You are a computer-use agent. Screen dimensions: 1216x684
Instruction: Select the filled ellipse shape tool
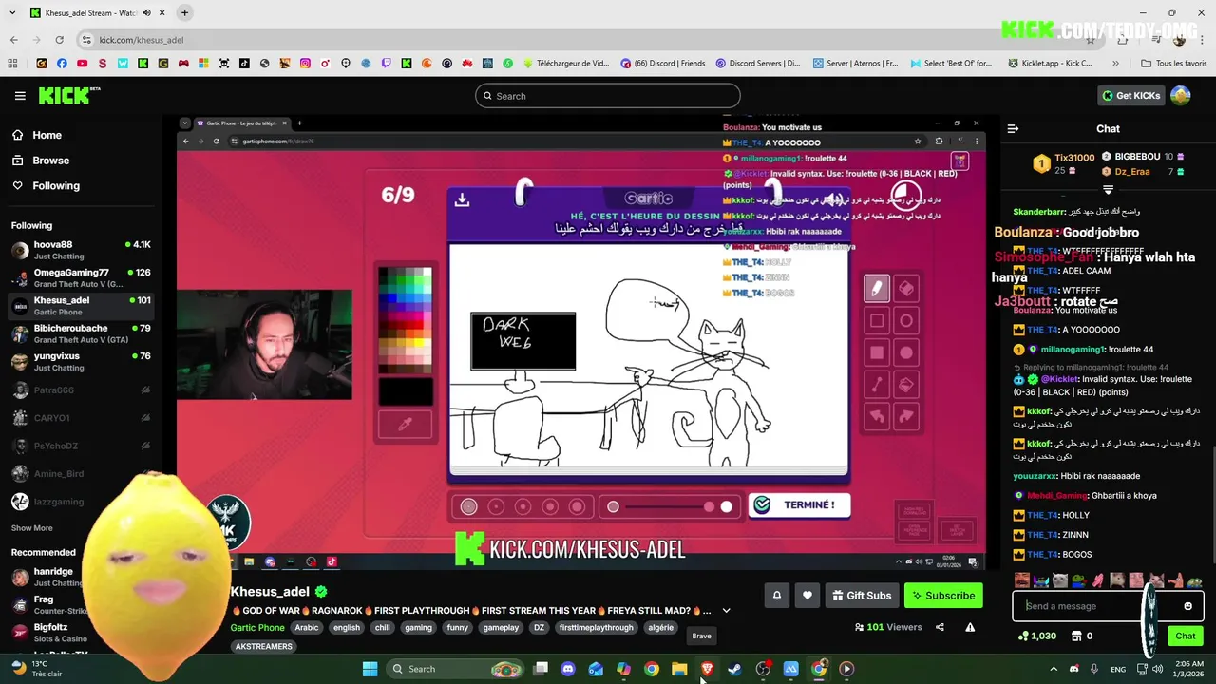[x=906, y=352]
